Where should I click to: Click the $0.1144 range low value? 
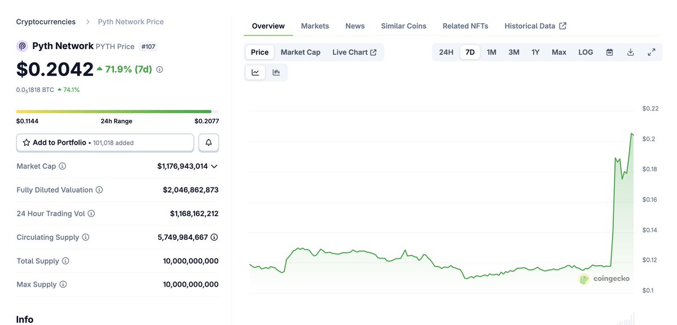[x=27, y=121]
